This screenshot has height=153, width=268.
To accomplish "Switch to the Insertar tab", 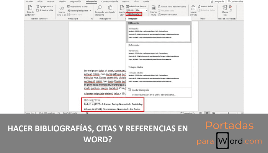I will (x=51, y=2).
